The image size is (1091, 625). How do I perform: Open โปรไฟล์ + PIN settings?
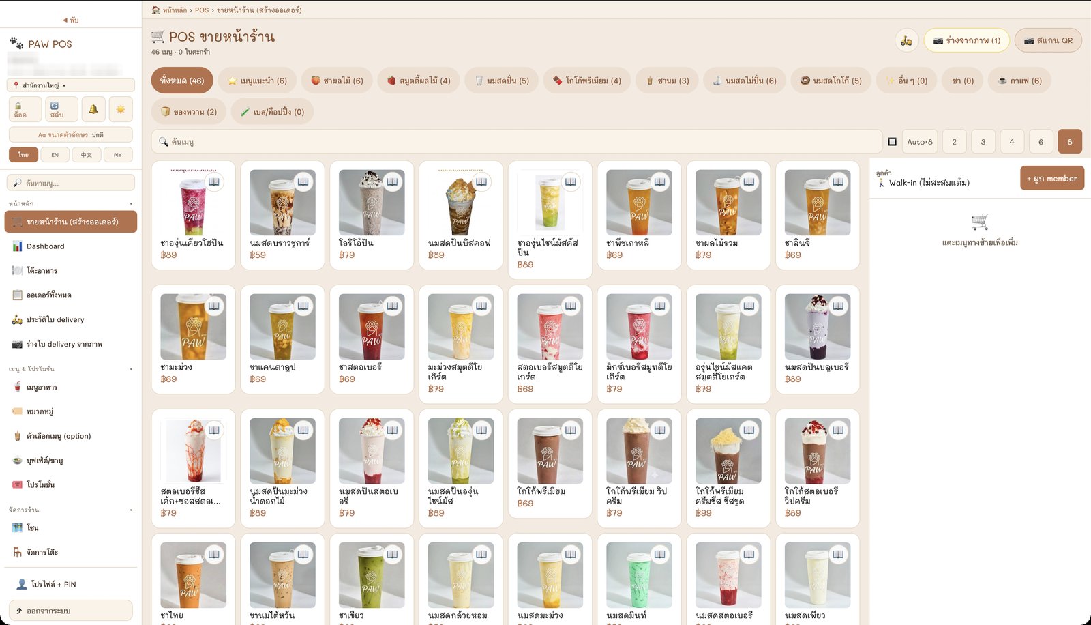71,584
